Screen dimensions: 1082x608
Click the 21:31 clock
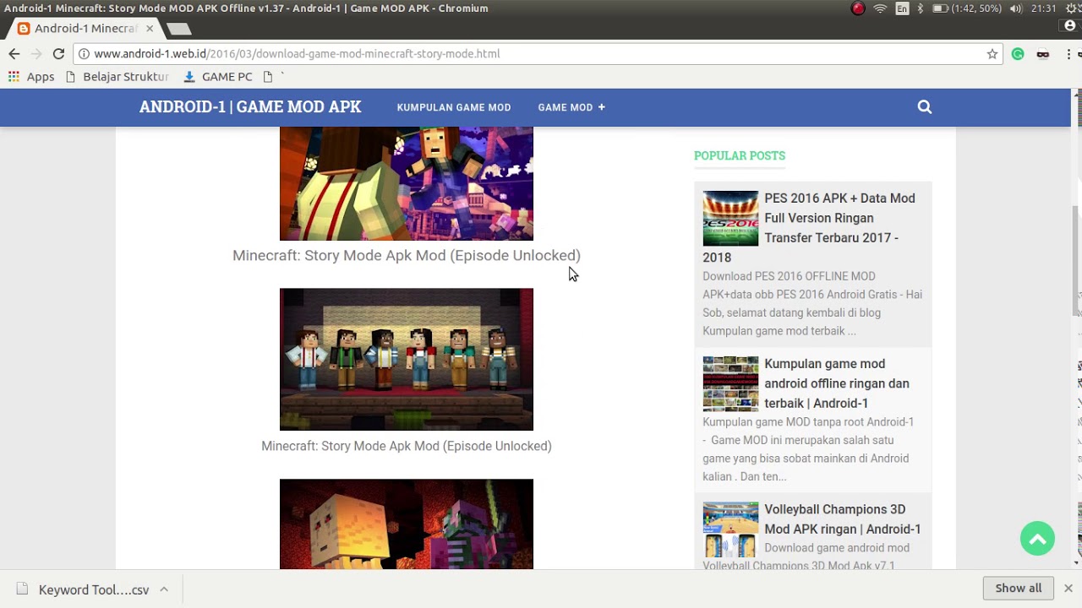(1044, 8)
